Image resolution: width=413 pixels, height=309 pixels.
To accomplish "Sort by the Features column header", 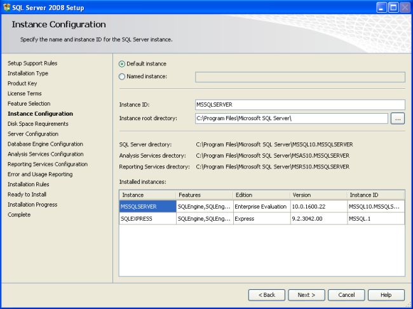I will coord(205,195).
